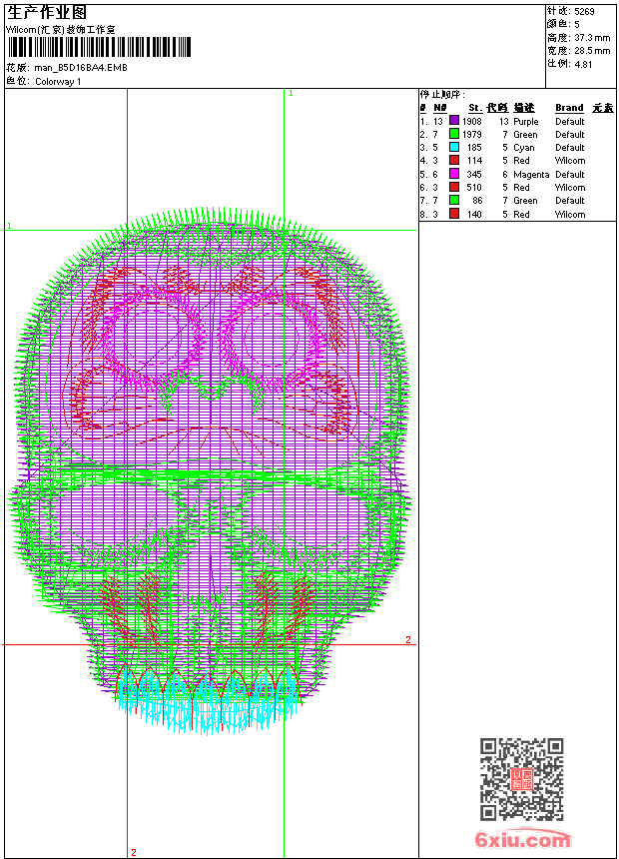Select the magenta swatch in stop row 5
This screenshot has width=619, height=859.
(454, 174)
